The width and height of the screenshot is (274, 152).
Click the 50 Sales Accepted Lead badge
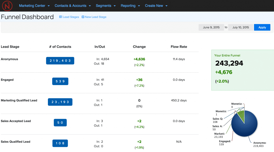60,123
